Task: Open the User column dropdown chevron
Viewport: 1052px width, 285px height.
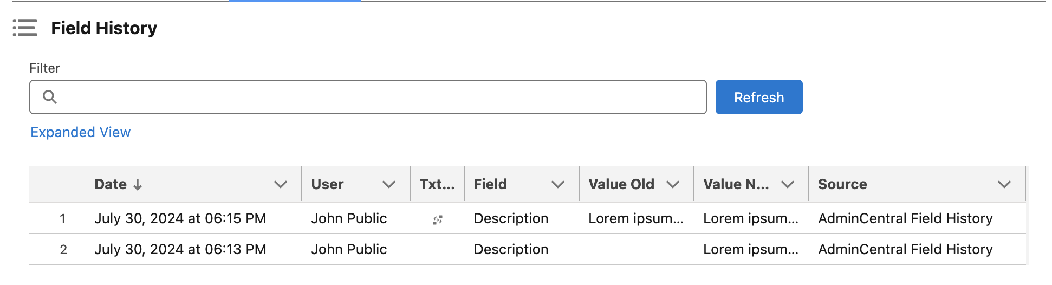Action: (389, 185)
